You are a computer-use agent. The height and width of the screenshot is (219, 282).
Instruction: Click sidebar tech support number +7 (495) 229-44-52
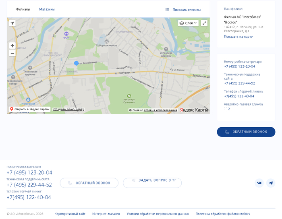240,83
